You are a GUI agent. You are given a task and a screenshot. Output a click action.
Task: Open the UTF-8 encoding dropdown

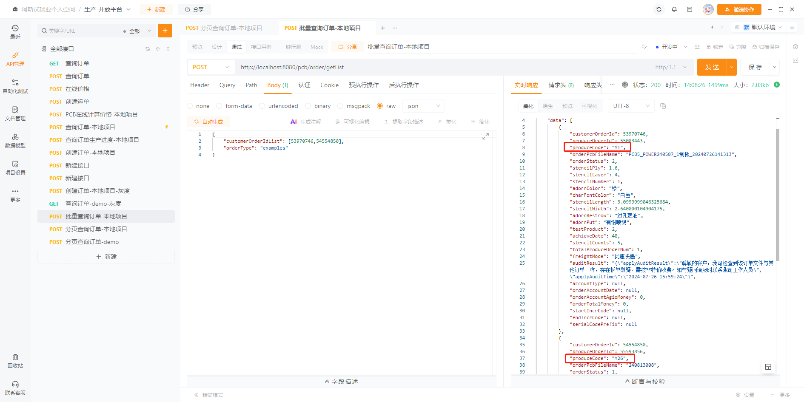[x=631, y=106]
